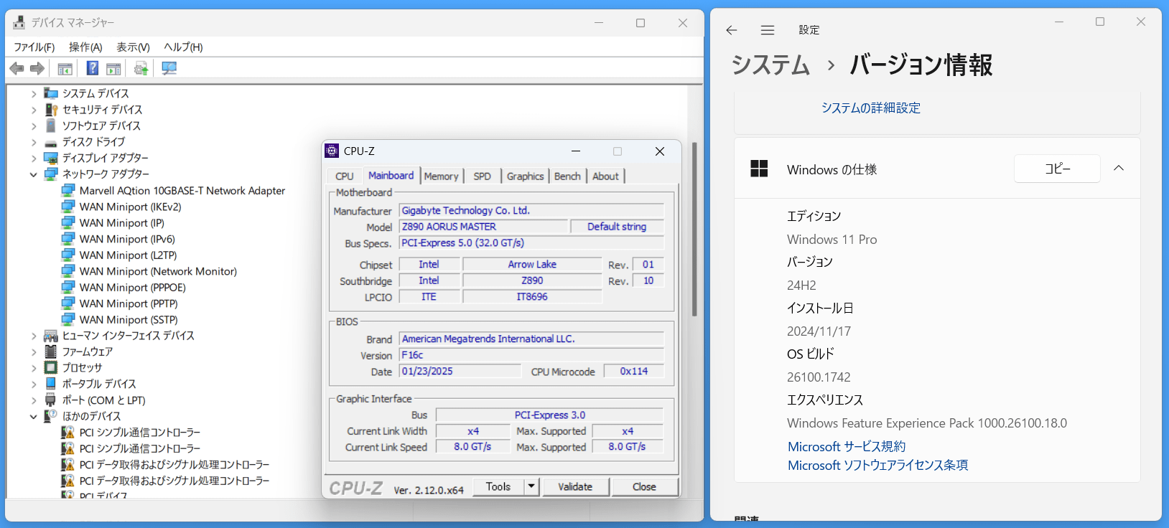Open the Microsoft ソフトウェアライセンス条項 link
Viewport: 1169px width, 528px height.
tap(877, 465)
